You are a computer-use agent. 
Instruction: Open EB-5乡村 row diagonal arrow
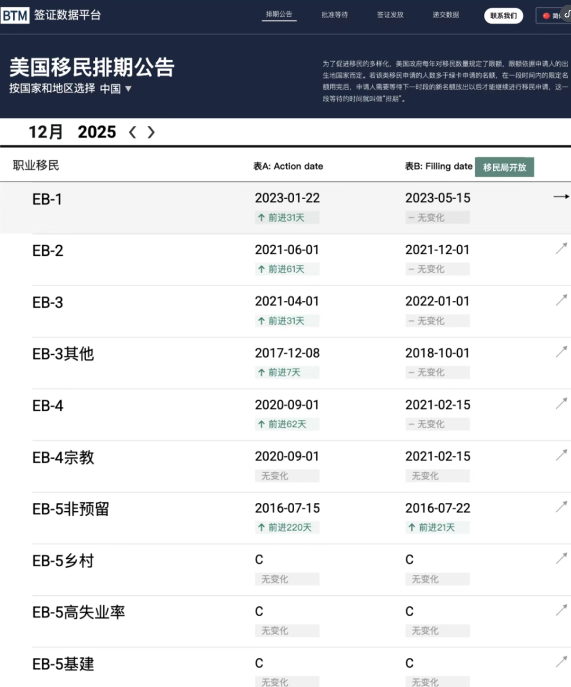coord(561,559)
